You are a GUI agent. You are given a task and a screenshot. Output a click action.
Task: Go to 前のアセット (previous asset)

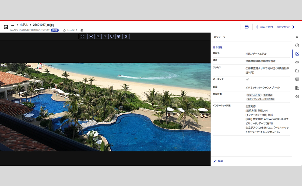coord(265,27)
